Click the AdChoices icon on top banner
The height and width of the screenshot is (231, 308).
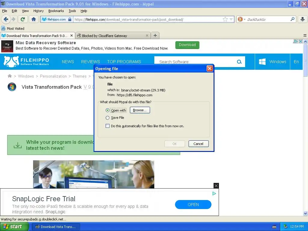(x=296, y=41)
